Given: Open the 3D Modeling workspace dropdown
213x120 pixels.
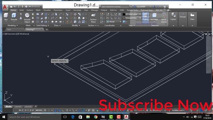Looking at the screenshot, I should (156, 110).
